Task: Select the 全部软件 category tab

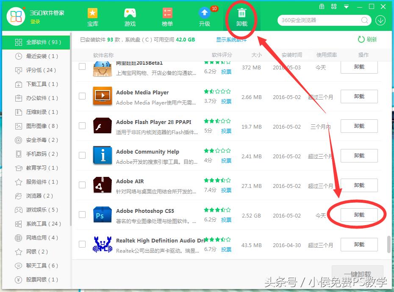Action: tap(37, 42)
